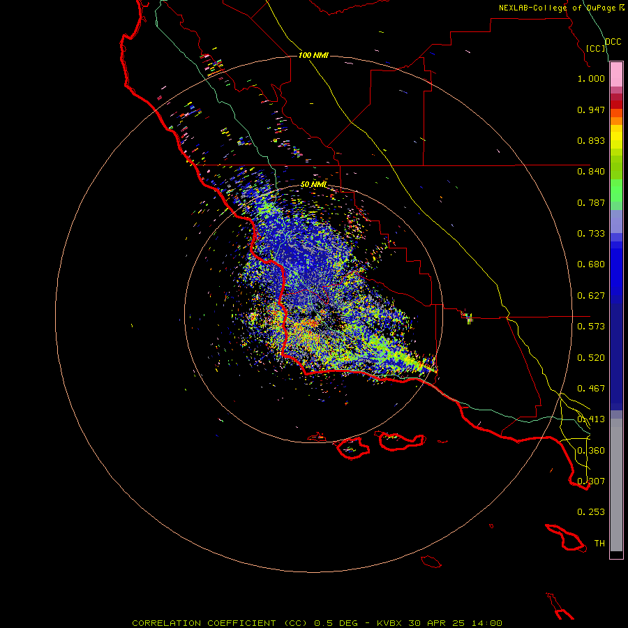The height and width of the screenshot is (628, 628).
Task: Click the [CC] units label
Action: point(596,48)
